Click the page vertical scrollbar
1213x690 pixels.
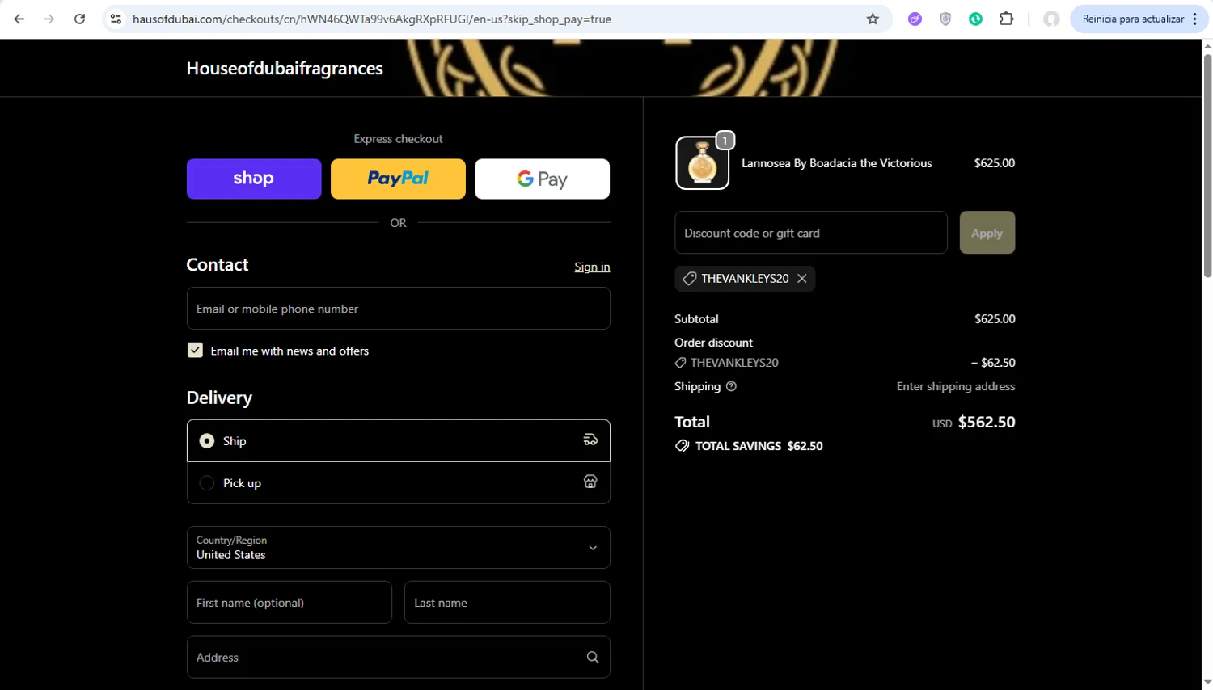pyautogui.click(x=1207, y=166)
